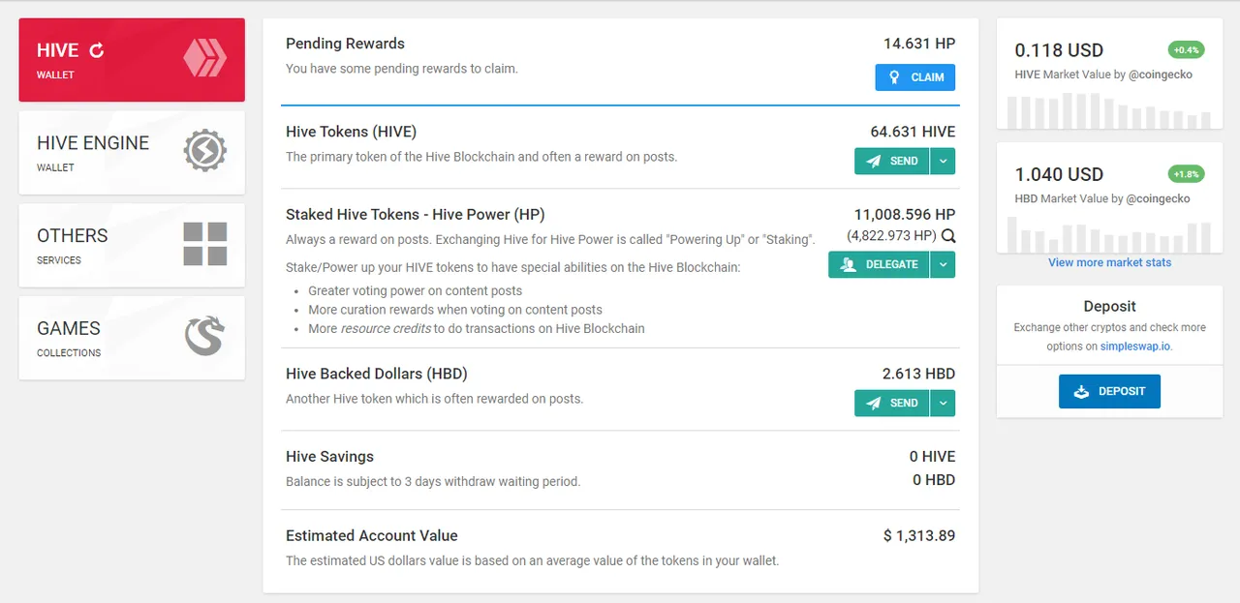This screenshot has height=603, width=1240.
Task: Click the HIVE market value bar chart
Action: tap(1109, 110)
